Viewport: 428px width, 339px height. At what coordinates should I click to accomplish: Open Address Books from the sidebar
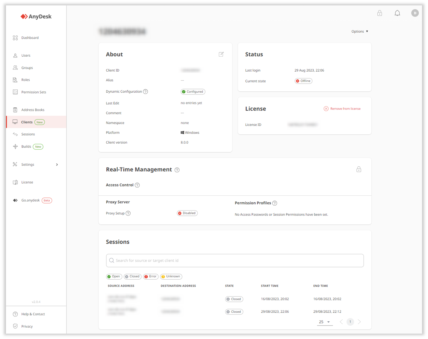pos(33,110)
